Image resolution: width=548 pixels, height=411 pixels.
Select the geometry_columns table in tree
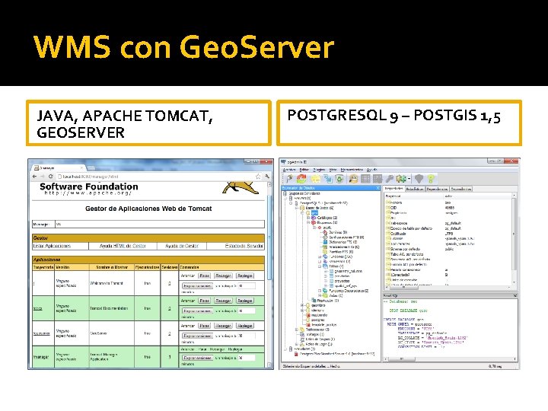pyautogui.click(x=348, y=271)
